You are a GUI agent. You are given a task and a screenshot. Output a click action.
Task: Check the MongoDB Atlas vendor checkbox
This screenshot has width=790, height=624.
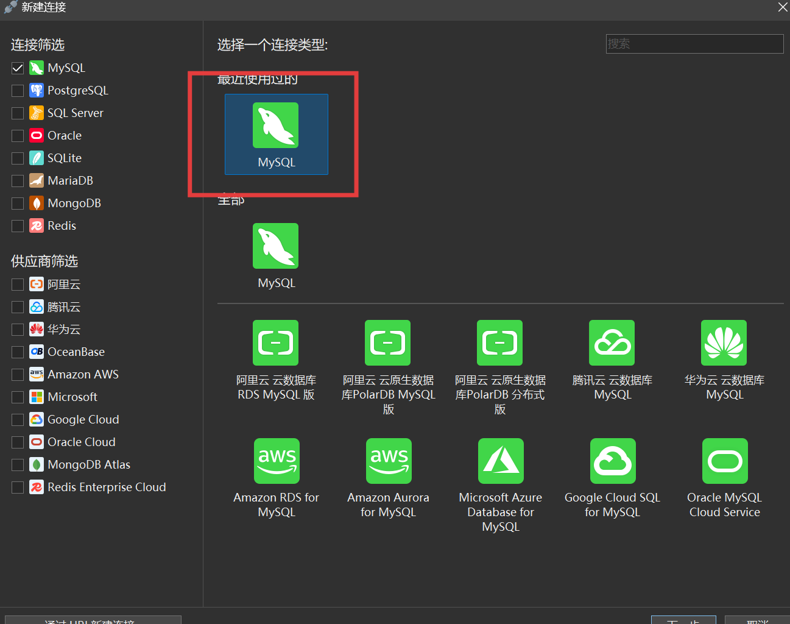click(18, 465)
